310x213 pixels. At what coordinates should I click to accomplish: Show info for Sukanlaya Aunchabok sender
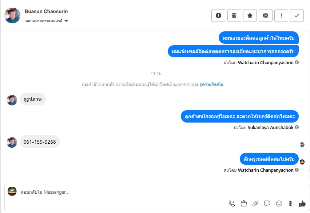coord(297,127)
